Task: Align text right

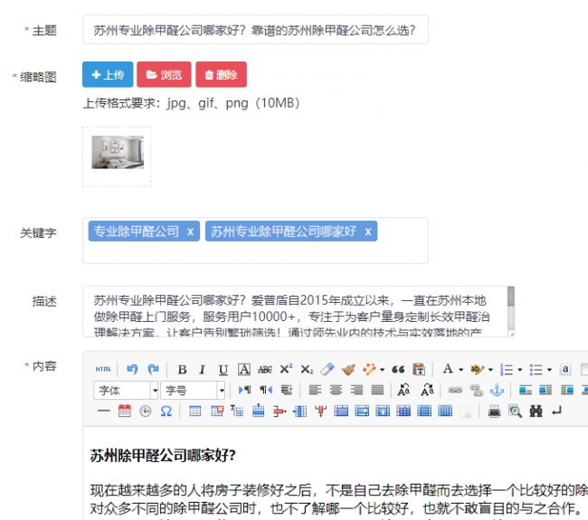Action: (356, 391)
